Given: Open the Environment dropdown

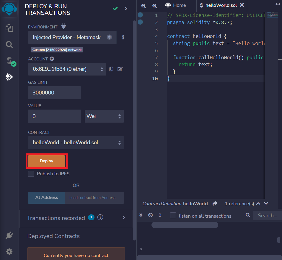Looking at the screenshot, I should coord(72,38).
